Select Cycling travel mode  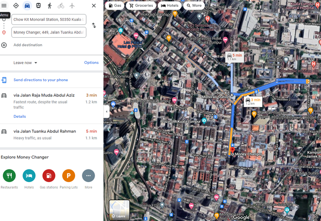pos(61,6)
